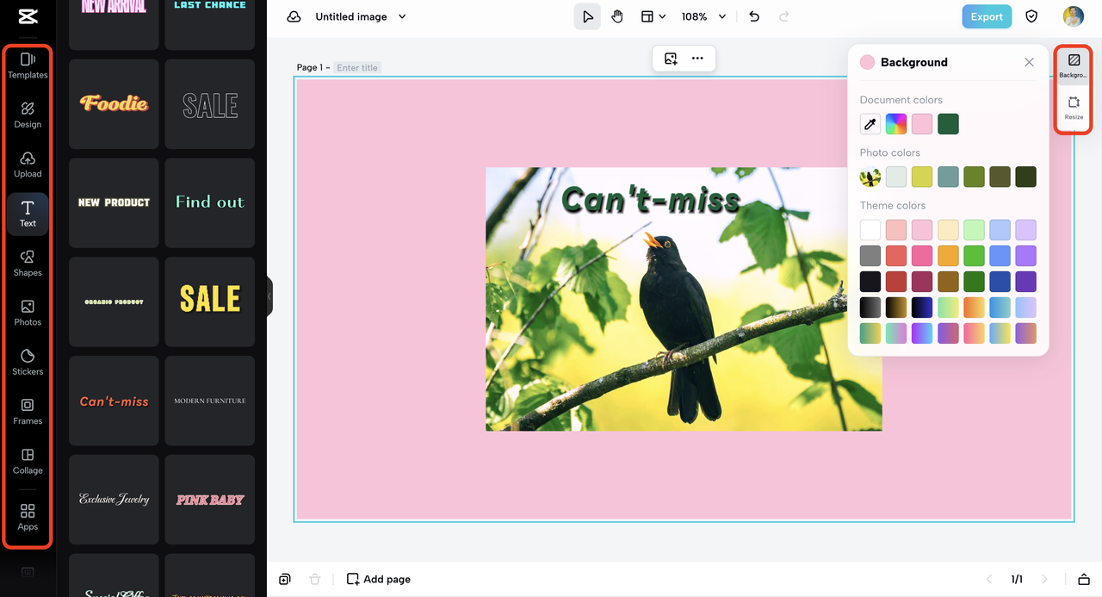
Task: Select the NEW PRODUCT text template
Action: (x=114, y=203)
